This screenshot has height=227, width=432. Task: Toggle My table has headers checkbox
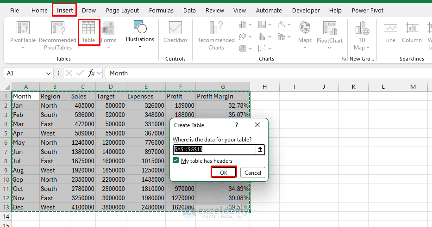176,160
